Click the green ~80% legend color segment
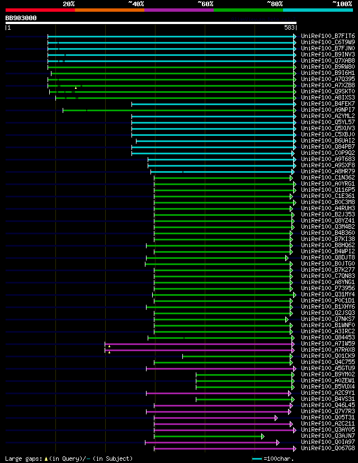This screenshot has width=358, height=463. click(x=248, y=10)
